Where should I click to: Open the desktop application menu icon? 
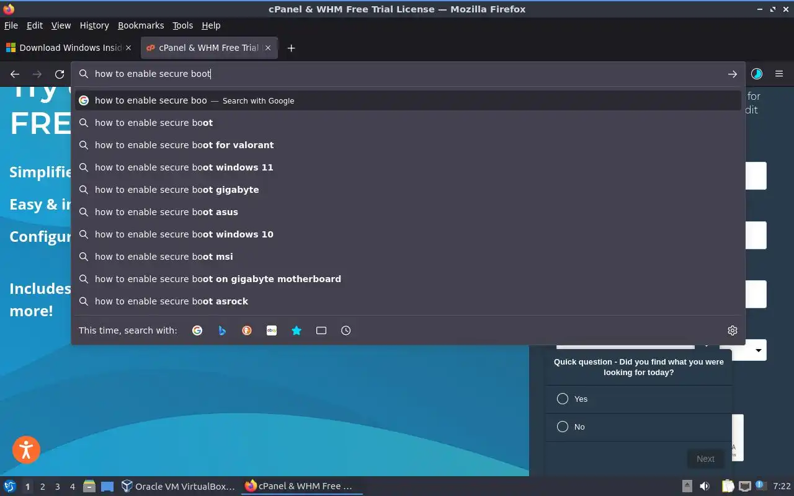point(9,486)
